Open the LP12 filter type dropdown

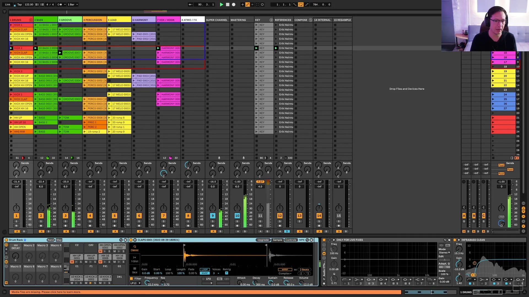click(135, 283)
